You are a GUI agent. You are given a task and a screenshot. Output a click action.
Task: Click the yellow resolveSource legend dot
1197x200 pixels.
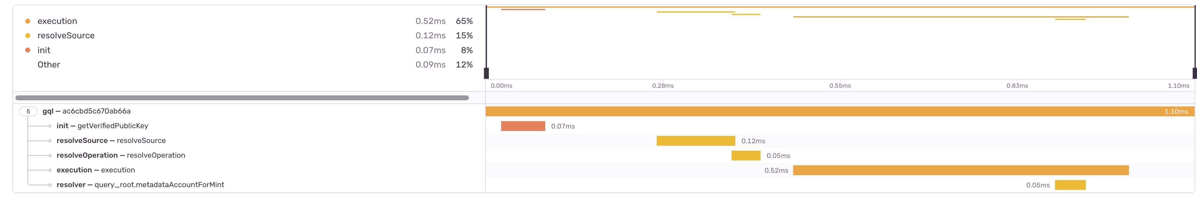tap(28, 35)
